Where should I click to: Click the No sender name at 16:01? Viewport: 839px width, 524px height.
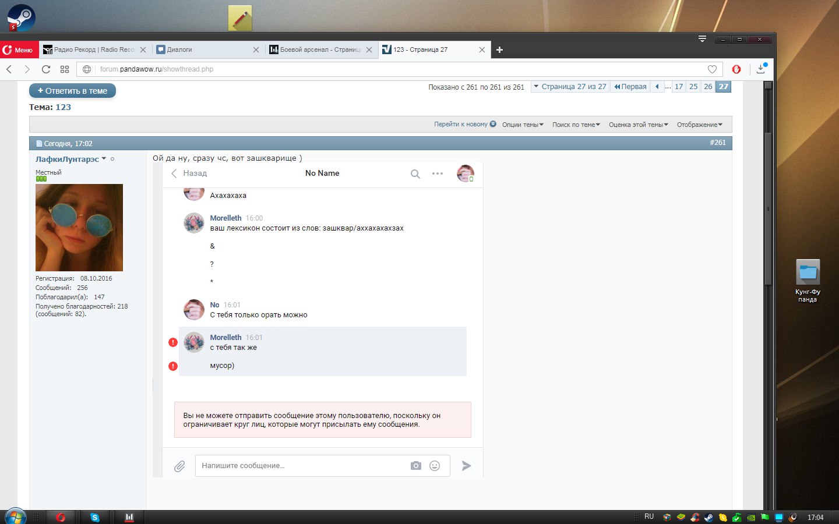tap(214, 305)
